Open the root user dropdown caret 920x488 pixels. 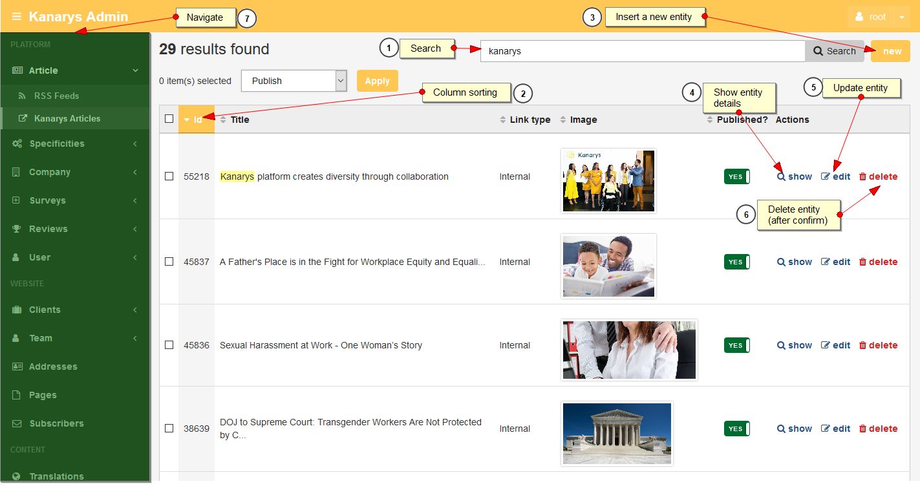pyautogui.click(x=902, y=17)
